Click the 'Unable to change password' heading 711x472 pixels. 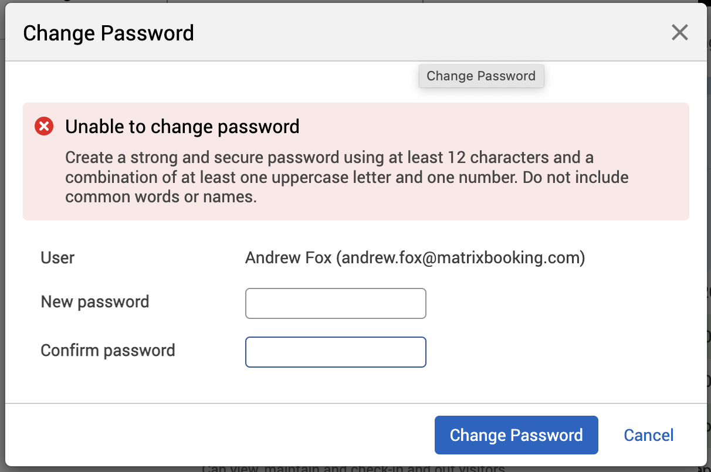(182, 126)
